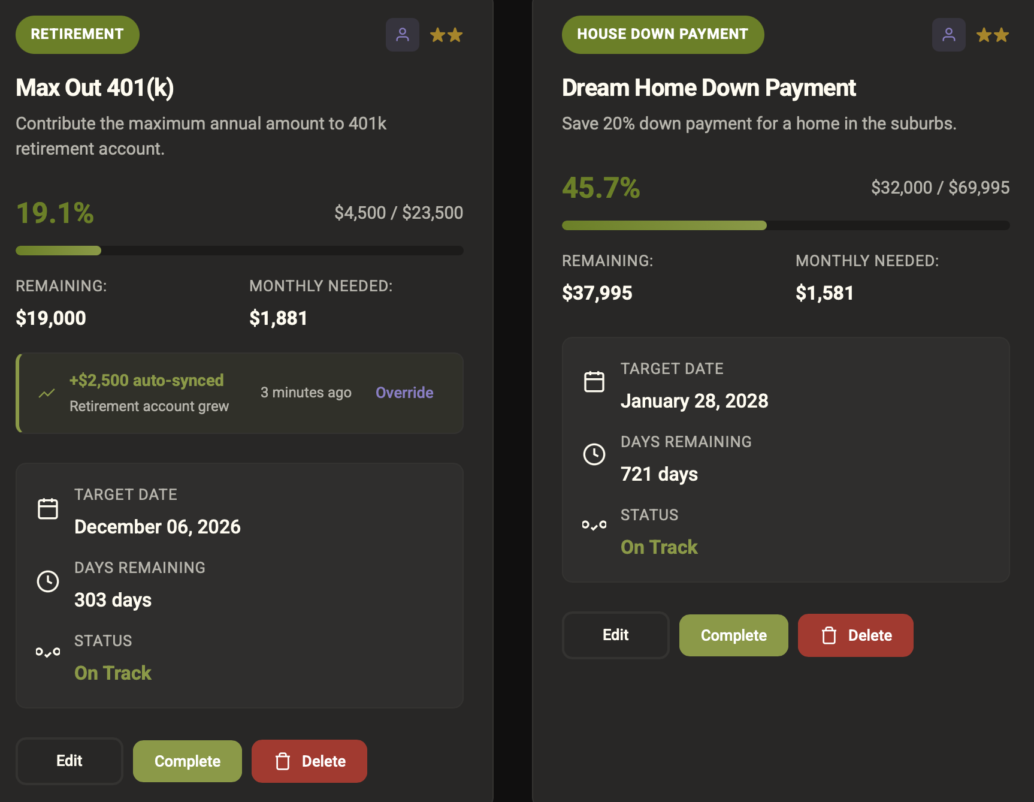Mark Max Out 401(k) goal as Complete

pyautogui.click(x=187, y=761)
